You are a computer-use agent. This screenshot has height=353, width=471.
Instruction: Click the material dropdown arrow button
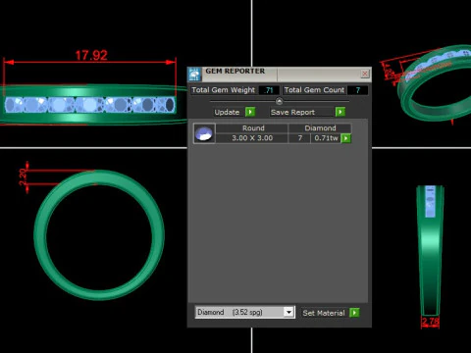(x=288, y=312)
